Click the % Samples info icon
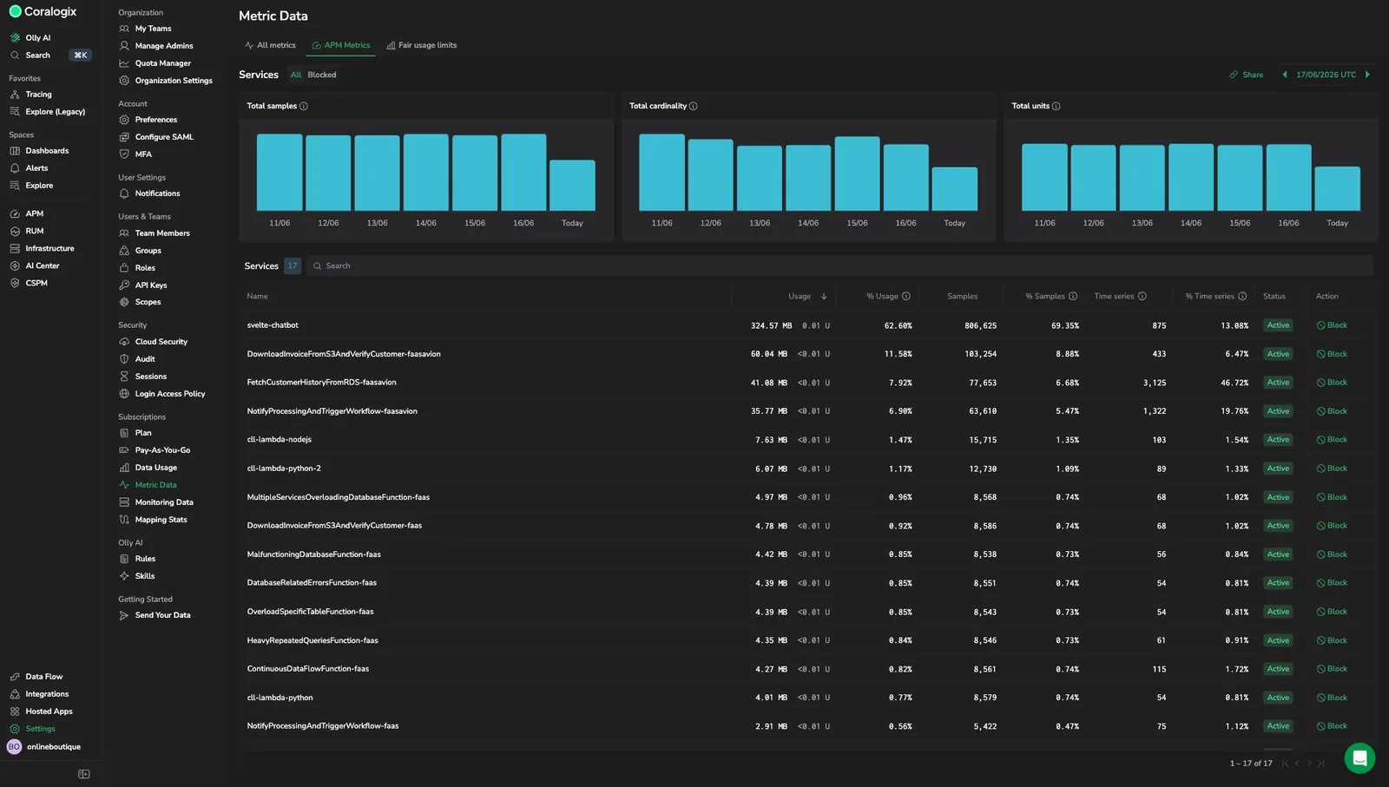The width and height of the screenshot is (1389, 787). [1073, 296]
